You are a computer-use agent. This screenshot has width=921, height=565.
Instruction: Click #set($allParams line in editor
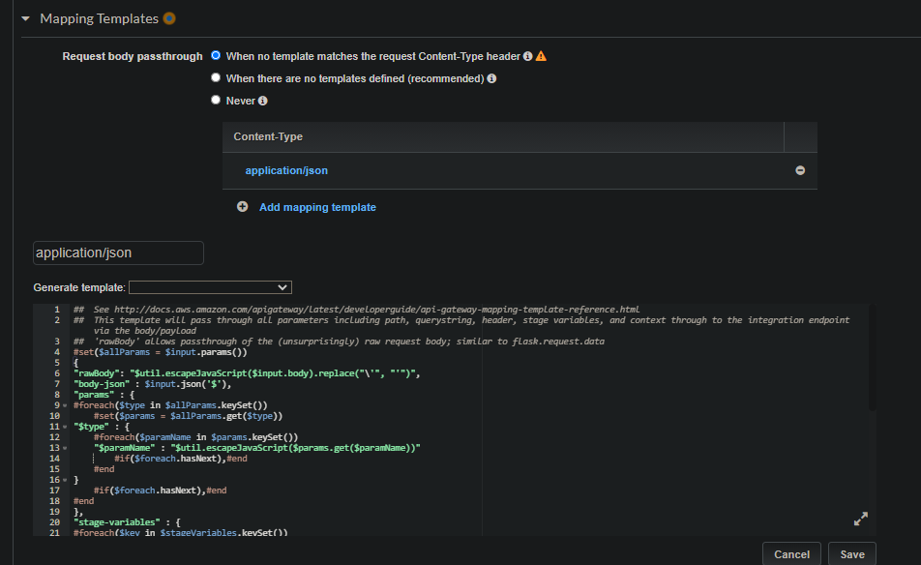coord(161,352)
